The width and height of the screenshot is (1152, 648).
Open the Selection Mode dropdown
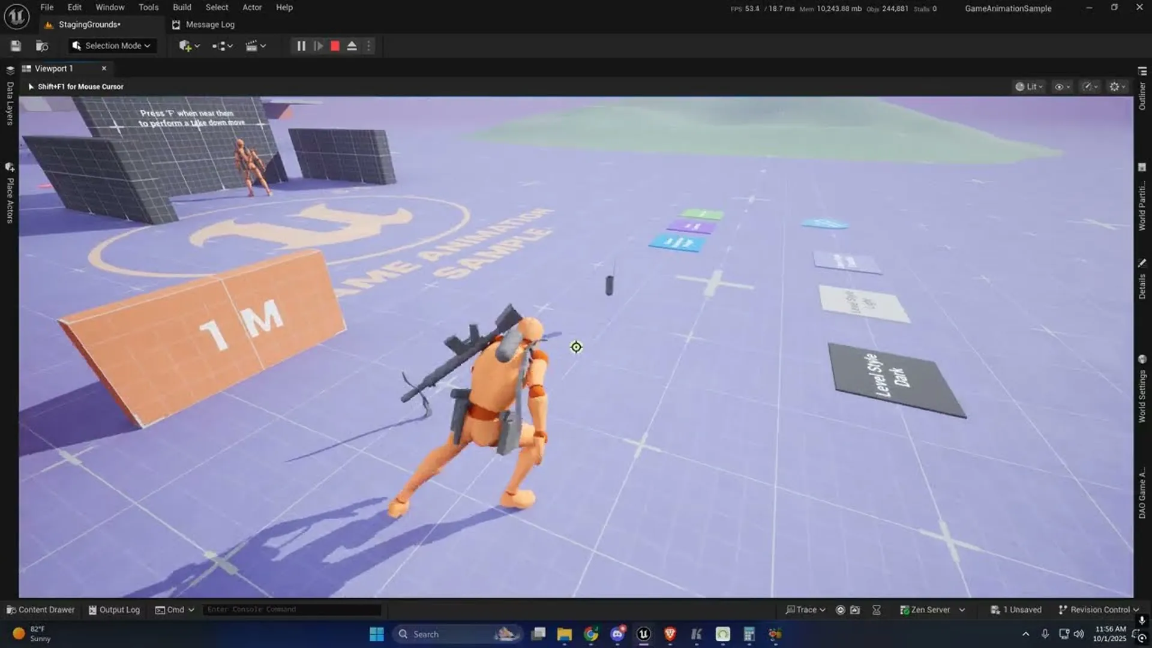pos(112,46)
